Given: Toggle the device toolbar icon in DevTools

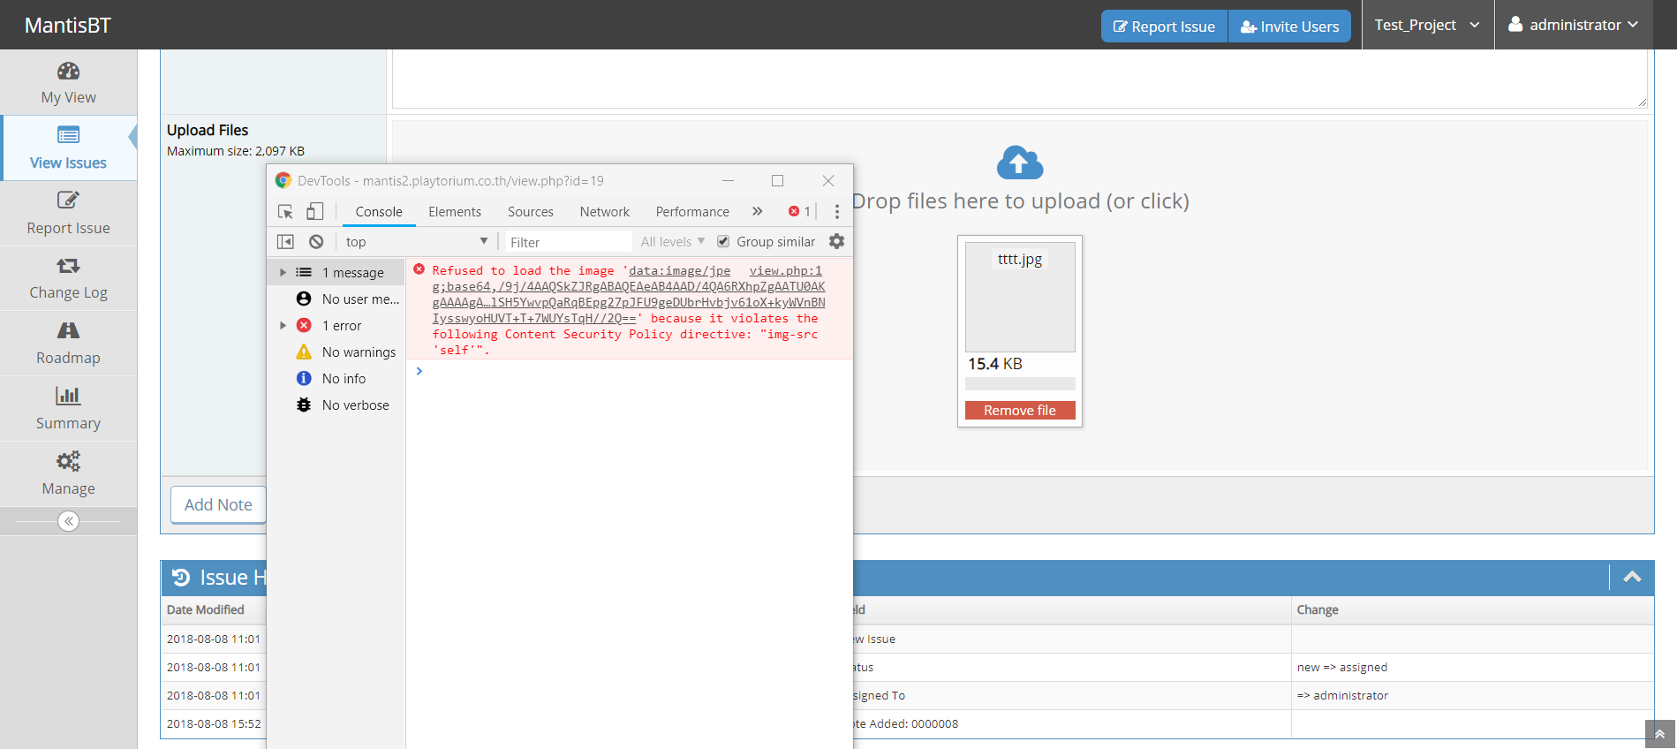Looking at the screenshot, I should [314, 212].
